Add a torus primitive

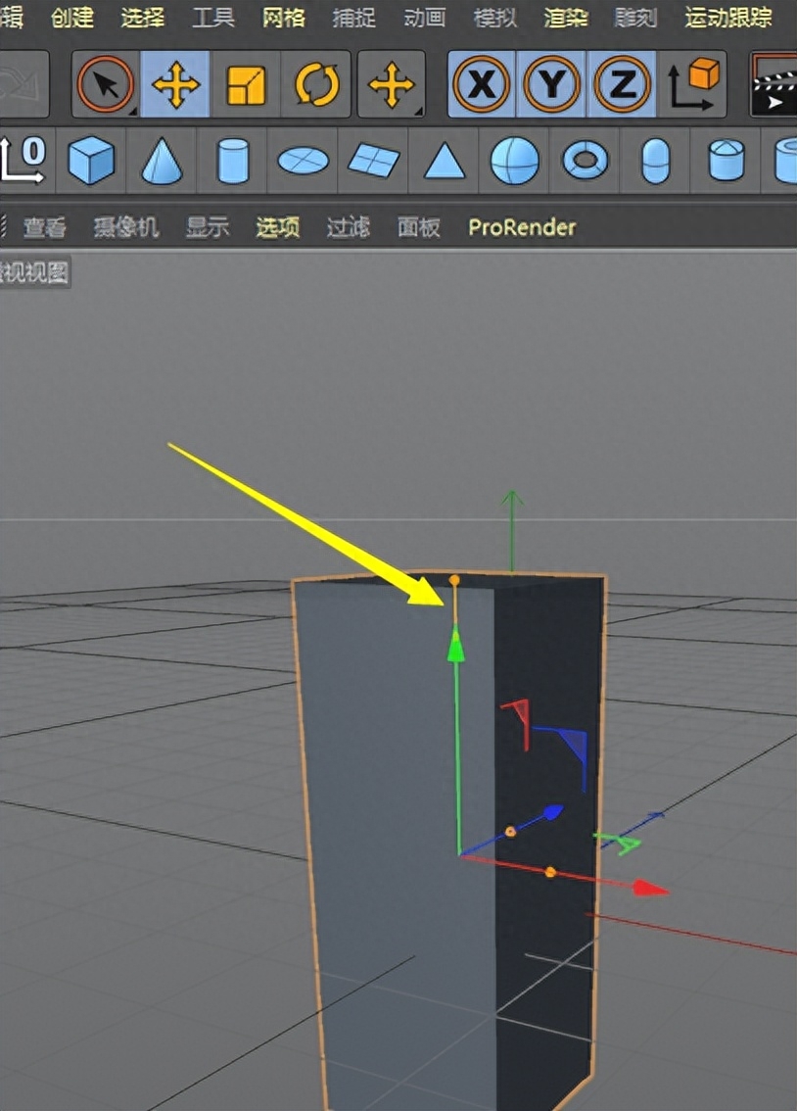[x=586, y=161]
